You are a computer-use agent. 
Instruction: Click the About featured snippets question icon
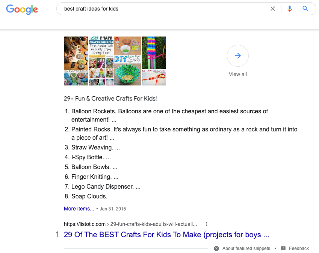click(x=216, y=248)
